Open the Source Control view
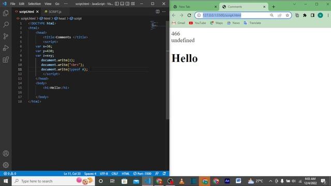The height and width of the screenshot is (186, 331). [6, 36]
